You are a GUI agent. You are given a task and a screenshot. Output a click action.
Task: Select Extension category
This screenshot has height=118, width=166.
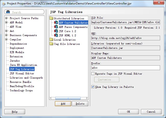coord(16,56)
